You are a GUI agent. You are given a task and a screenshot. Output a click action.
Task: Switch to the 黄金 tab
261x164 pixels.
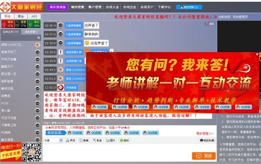click(21, 16)
